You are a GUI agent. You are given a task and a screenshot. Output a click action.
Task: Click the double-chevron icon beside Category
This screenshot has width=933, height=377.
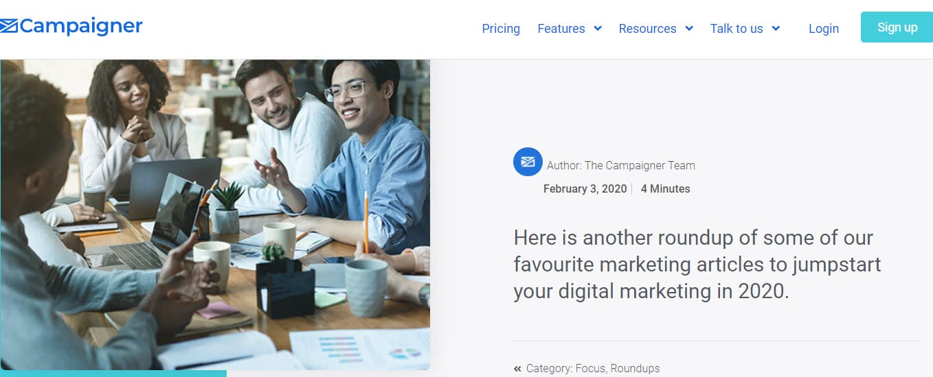(x=517, y=369)
